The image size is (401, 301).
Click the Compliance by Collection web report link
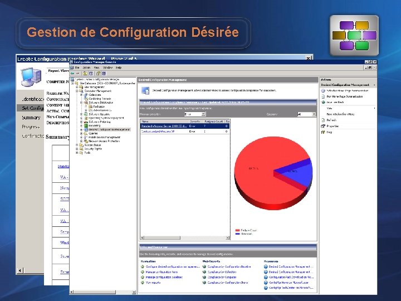[x=222, y=272]
